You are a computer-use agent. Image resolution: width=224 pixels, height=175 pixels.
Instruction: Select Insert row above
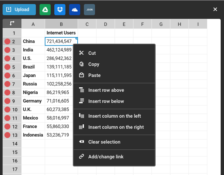click(114, 90)
